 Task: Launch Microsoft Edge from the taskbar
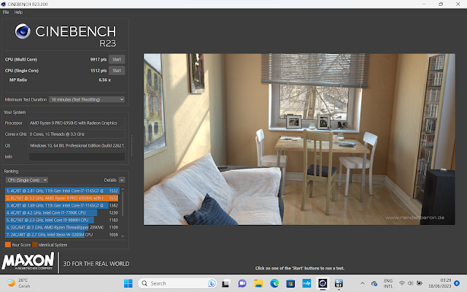pyautogui.click(x=274, y=283)
